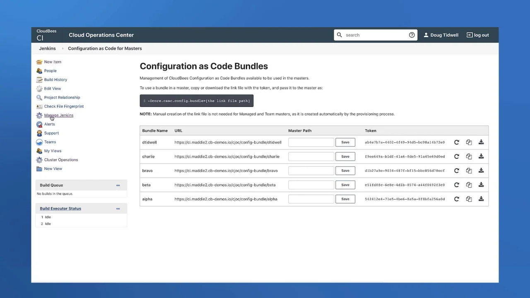Copy the beta bundle link file

[469, 185]
